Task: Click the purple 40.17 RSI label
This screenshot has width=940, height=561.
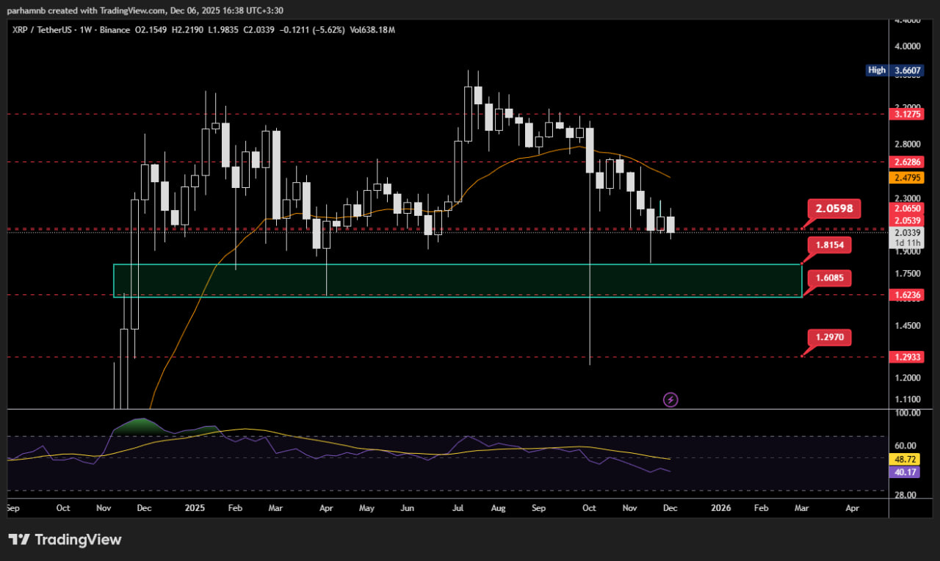Action: coord(905,472)
